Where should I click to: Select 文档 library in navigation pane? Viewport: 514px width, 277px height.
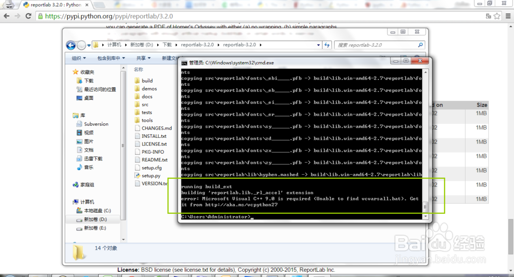coord(89,150)
